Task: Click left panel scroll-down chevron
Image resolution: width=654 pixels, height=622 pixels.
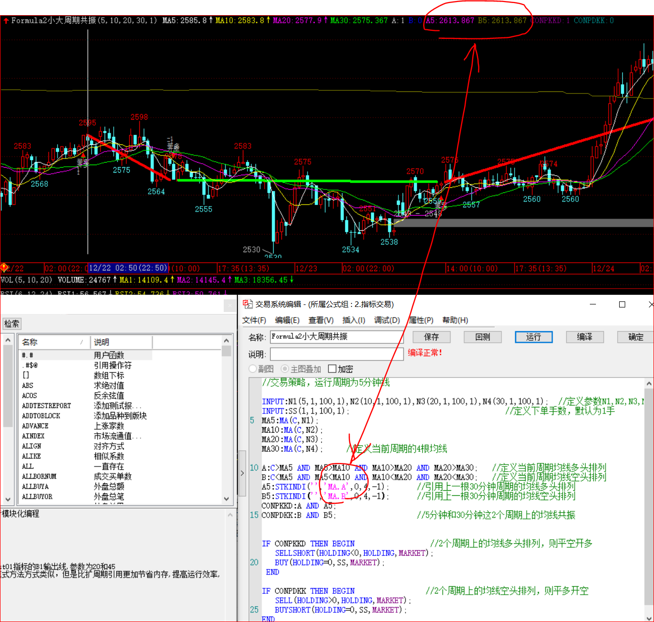Action: tap(8, 499)
